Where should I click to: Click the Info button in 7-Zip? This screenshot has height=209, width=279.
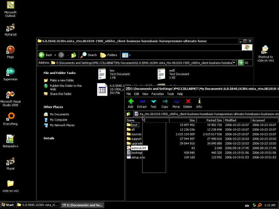click(199, 104)
